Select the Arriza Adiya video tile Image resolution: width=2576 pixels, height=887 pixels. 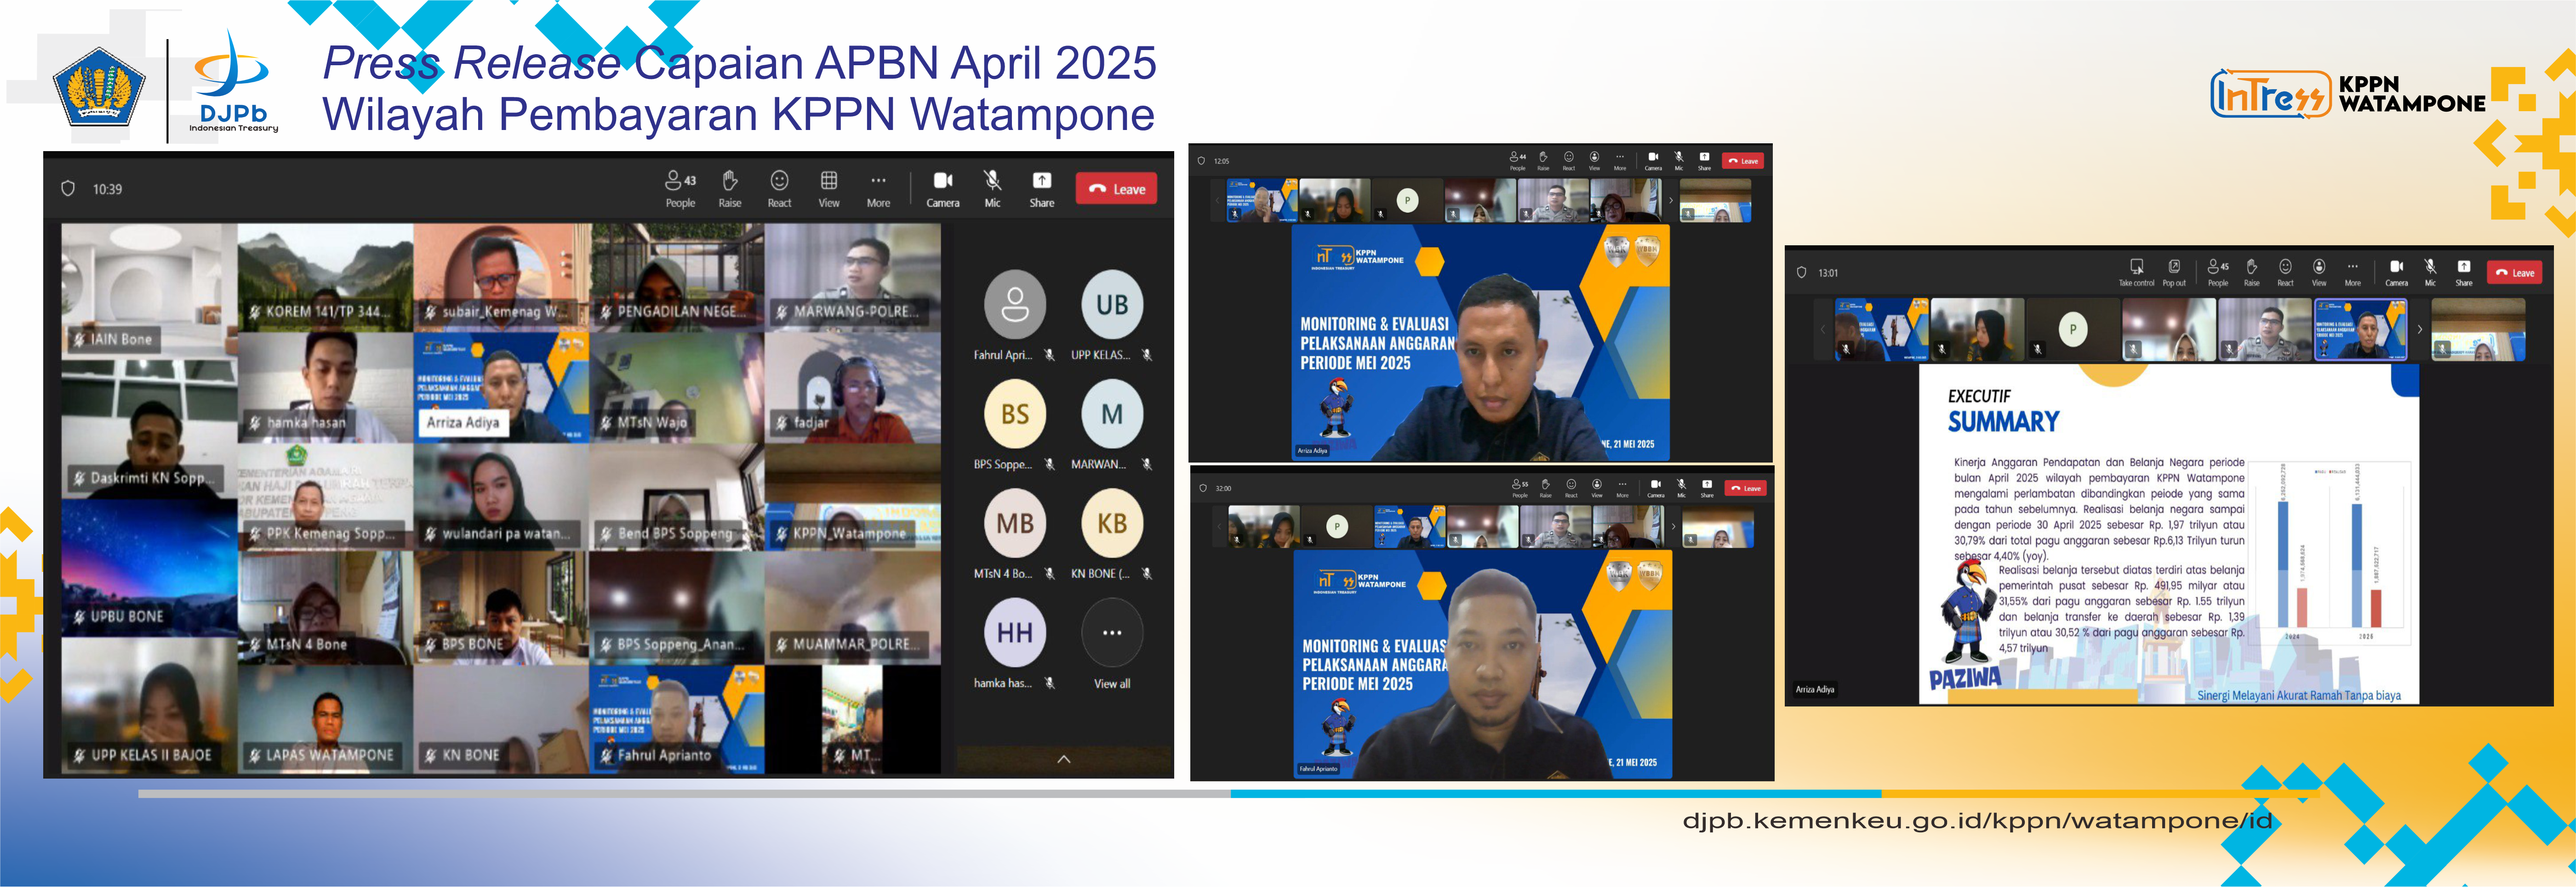pos(501,388)
